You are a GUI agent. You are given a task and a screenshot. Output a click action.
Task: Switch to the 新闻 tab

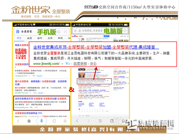click(x=60, y=38)
